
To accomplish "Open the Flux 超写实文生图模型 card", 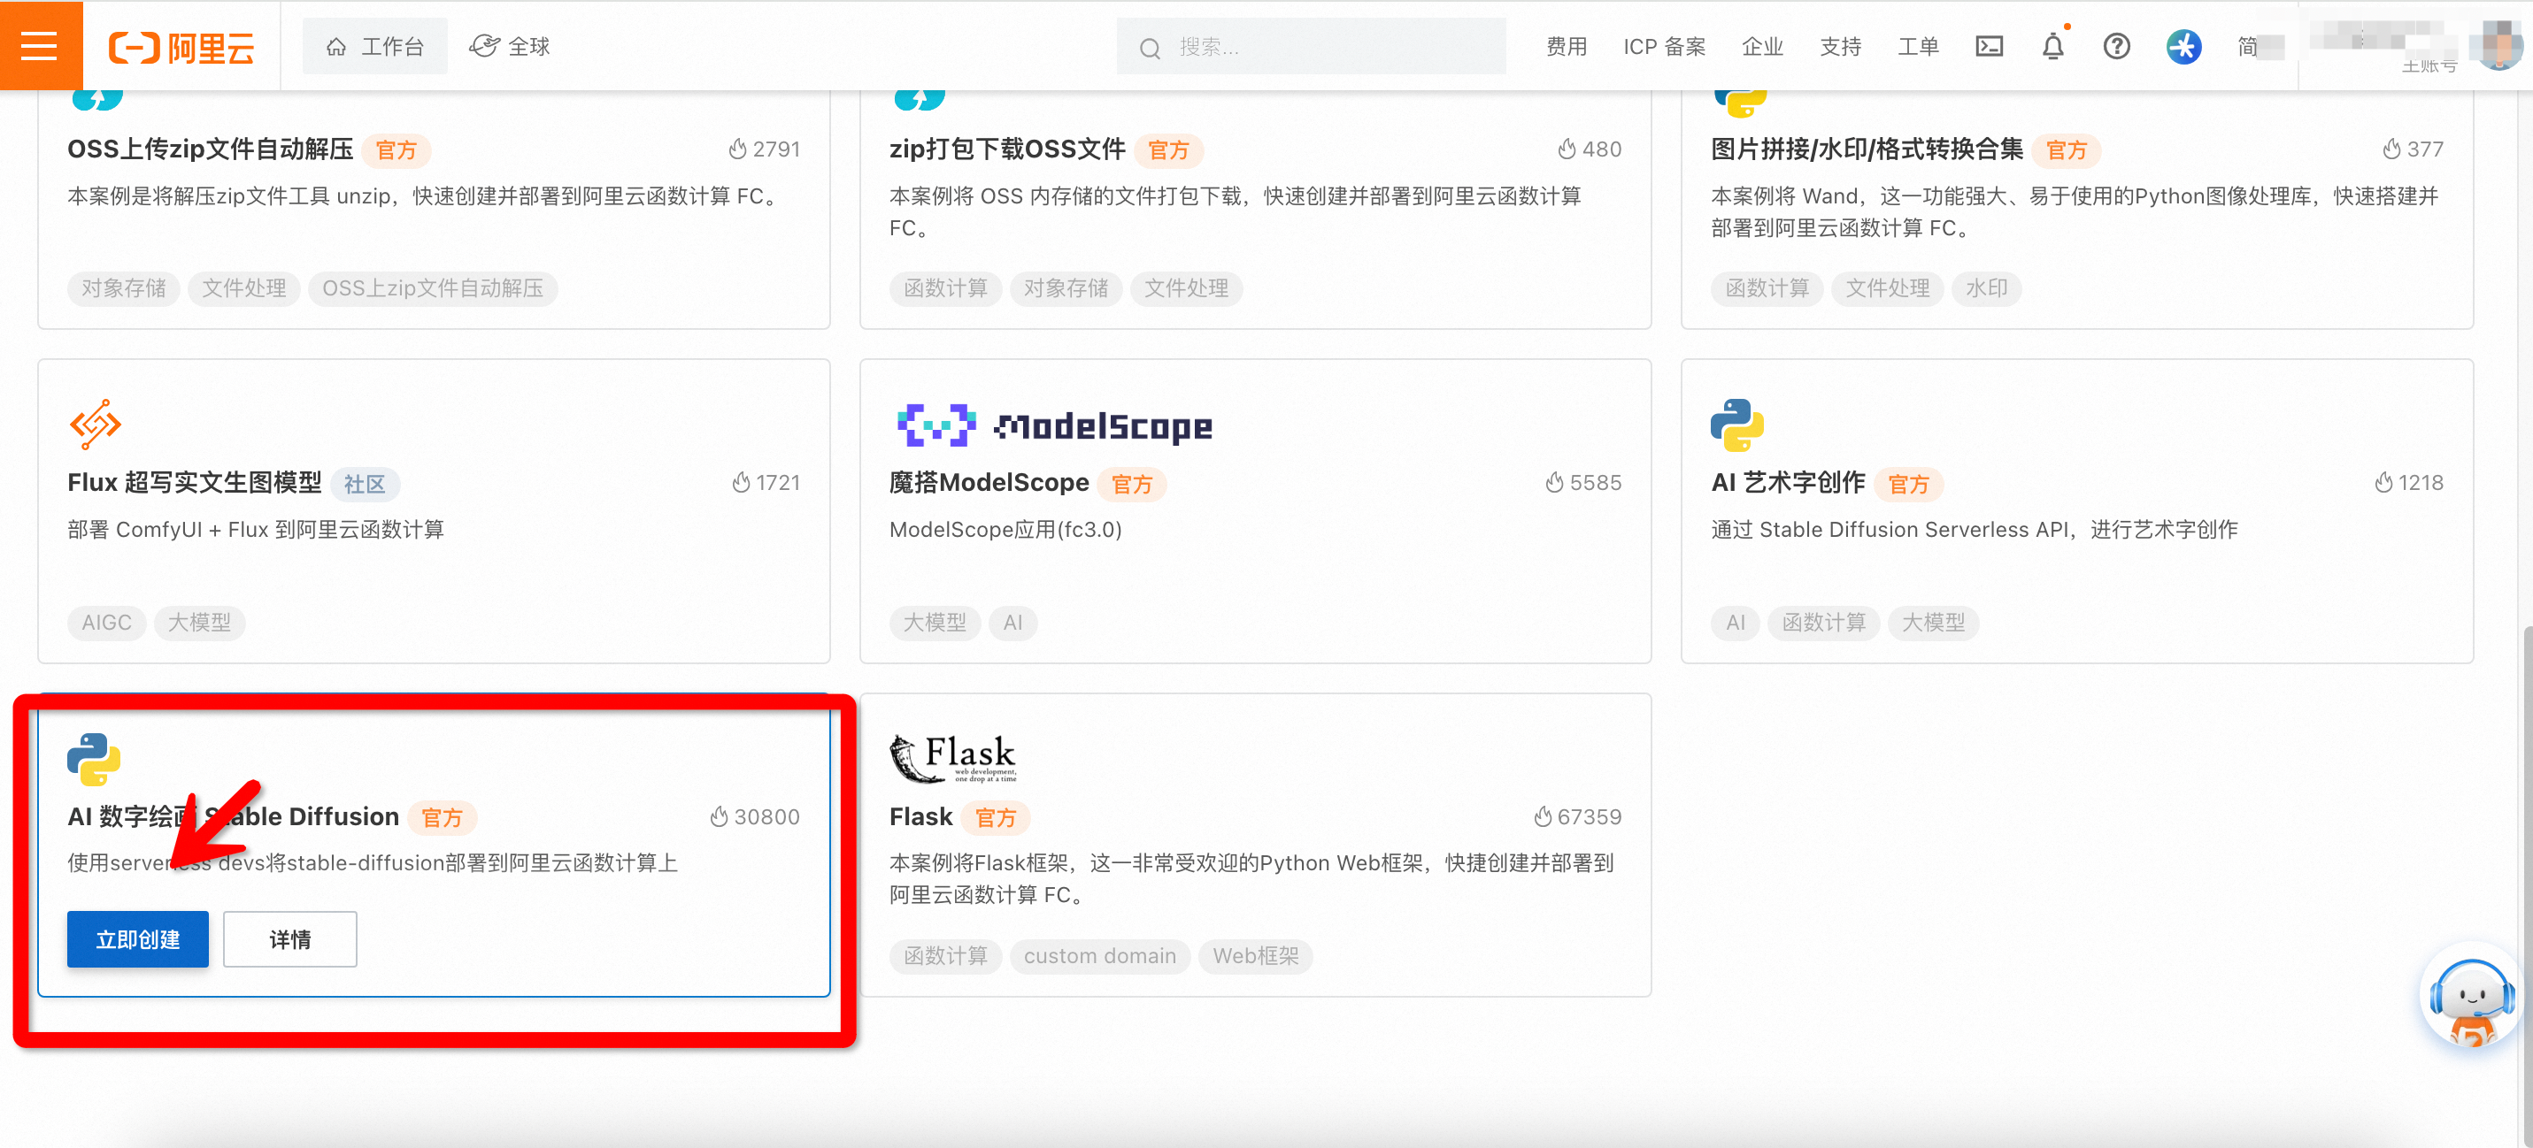I will click(x=195, y=483).
